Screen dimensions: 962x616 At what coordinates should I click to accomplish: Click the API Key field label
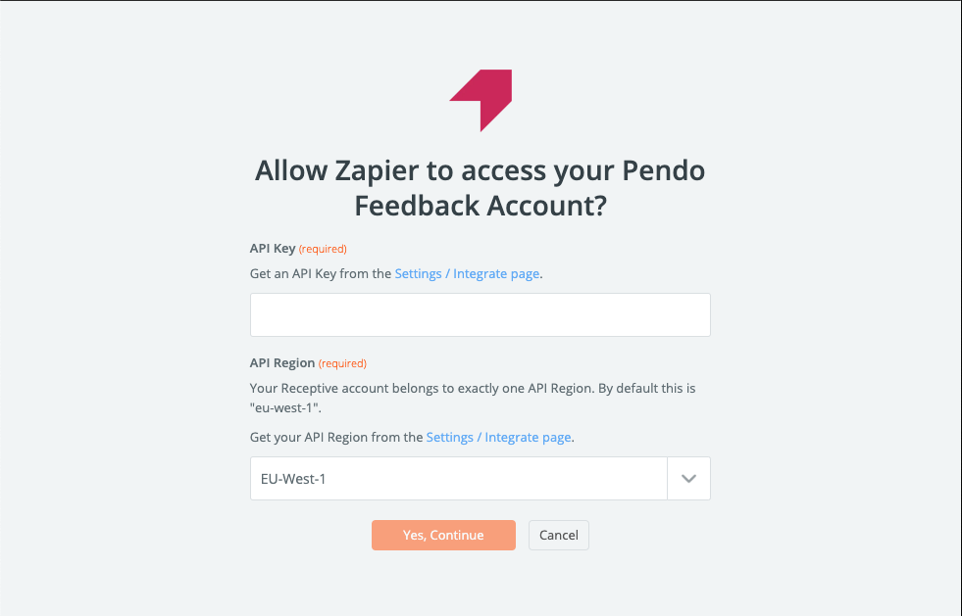click(273, 248)
